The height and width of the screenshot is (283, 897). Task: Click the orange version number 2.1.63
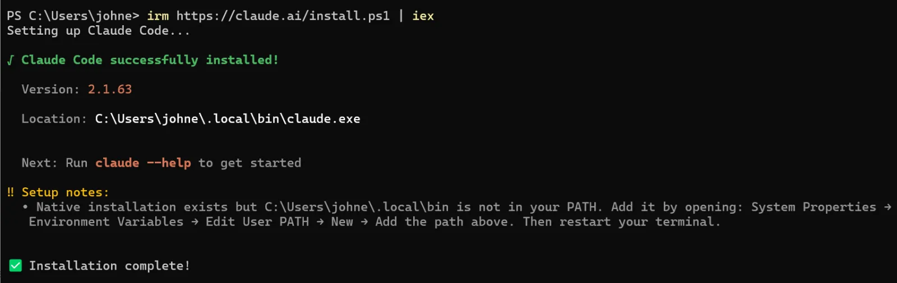coord(110,89)
